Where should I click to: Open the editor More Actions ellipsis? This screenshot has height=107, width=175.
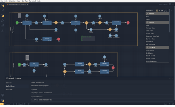tap(173, 4)
